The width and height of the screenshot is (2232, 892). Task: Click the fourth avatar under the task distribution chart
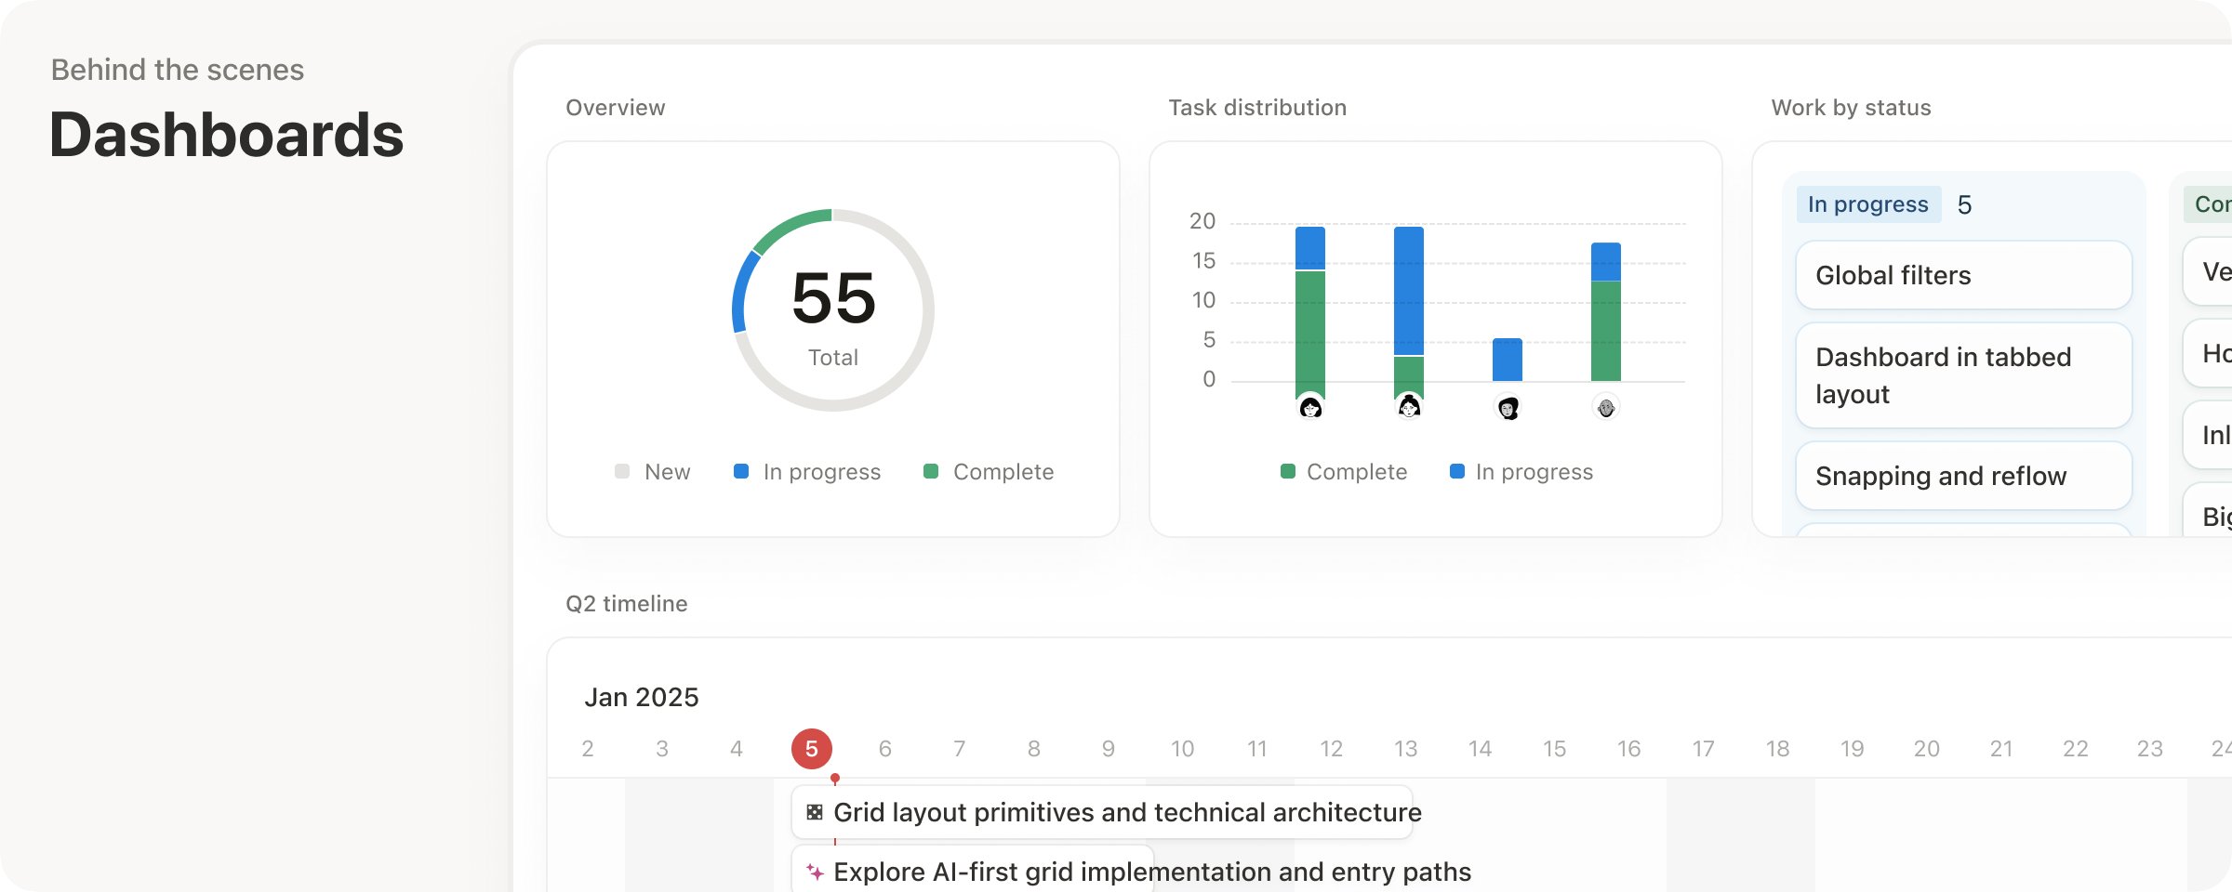coord(1606,407)
